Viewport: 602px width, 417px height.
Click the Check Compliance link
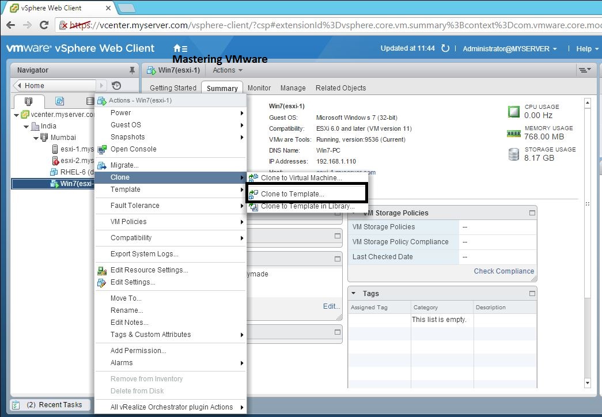503,271
